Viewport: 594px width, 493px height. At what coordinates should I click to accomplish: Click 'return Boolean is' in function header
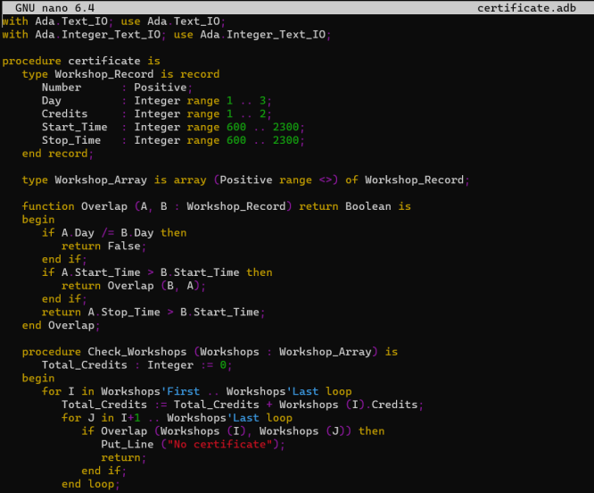click(355, 206)
